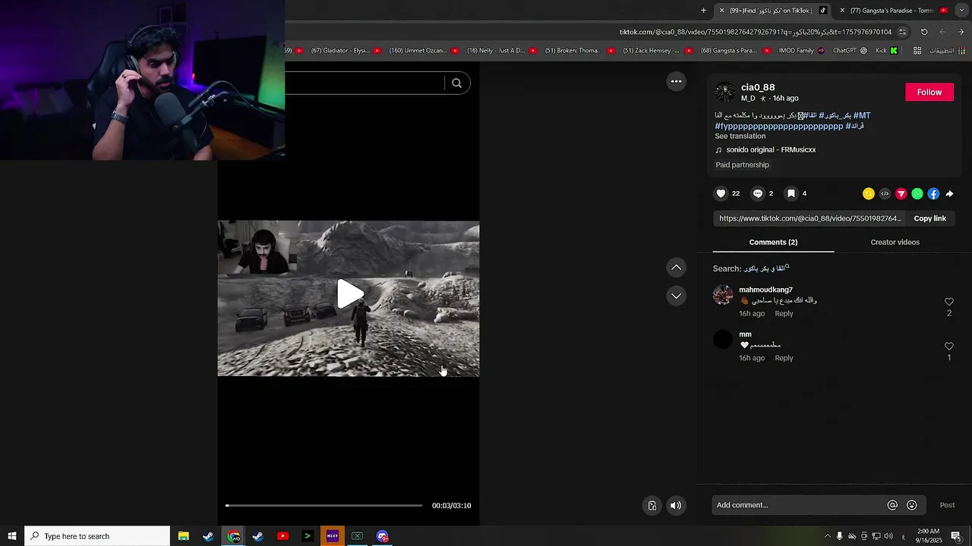The width and height of the screenshot is (972, 546).
Task: Reload the page
Action: (924, 32)
